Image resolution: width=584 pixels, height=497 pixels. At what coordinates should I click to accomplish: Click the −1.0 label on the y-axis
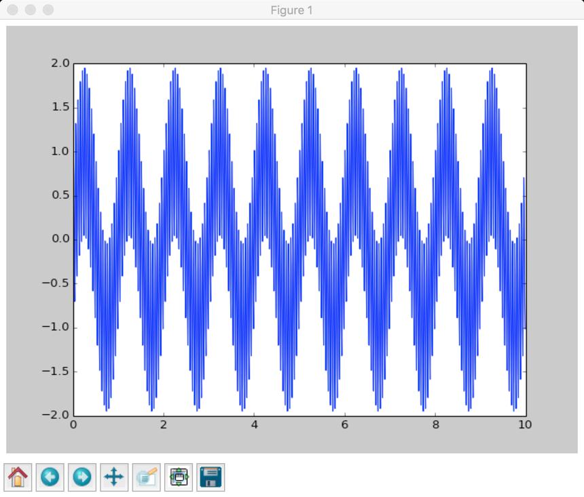coord(56,327)
